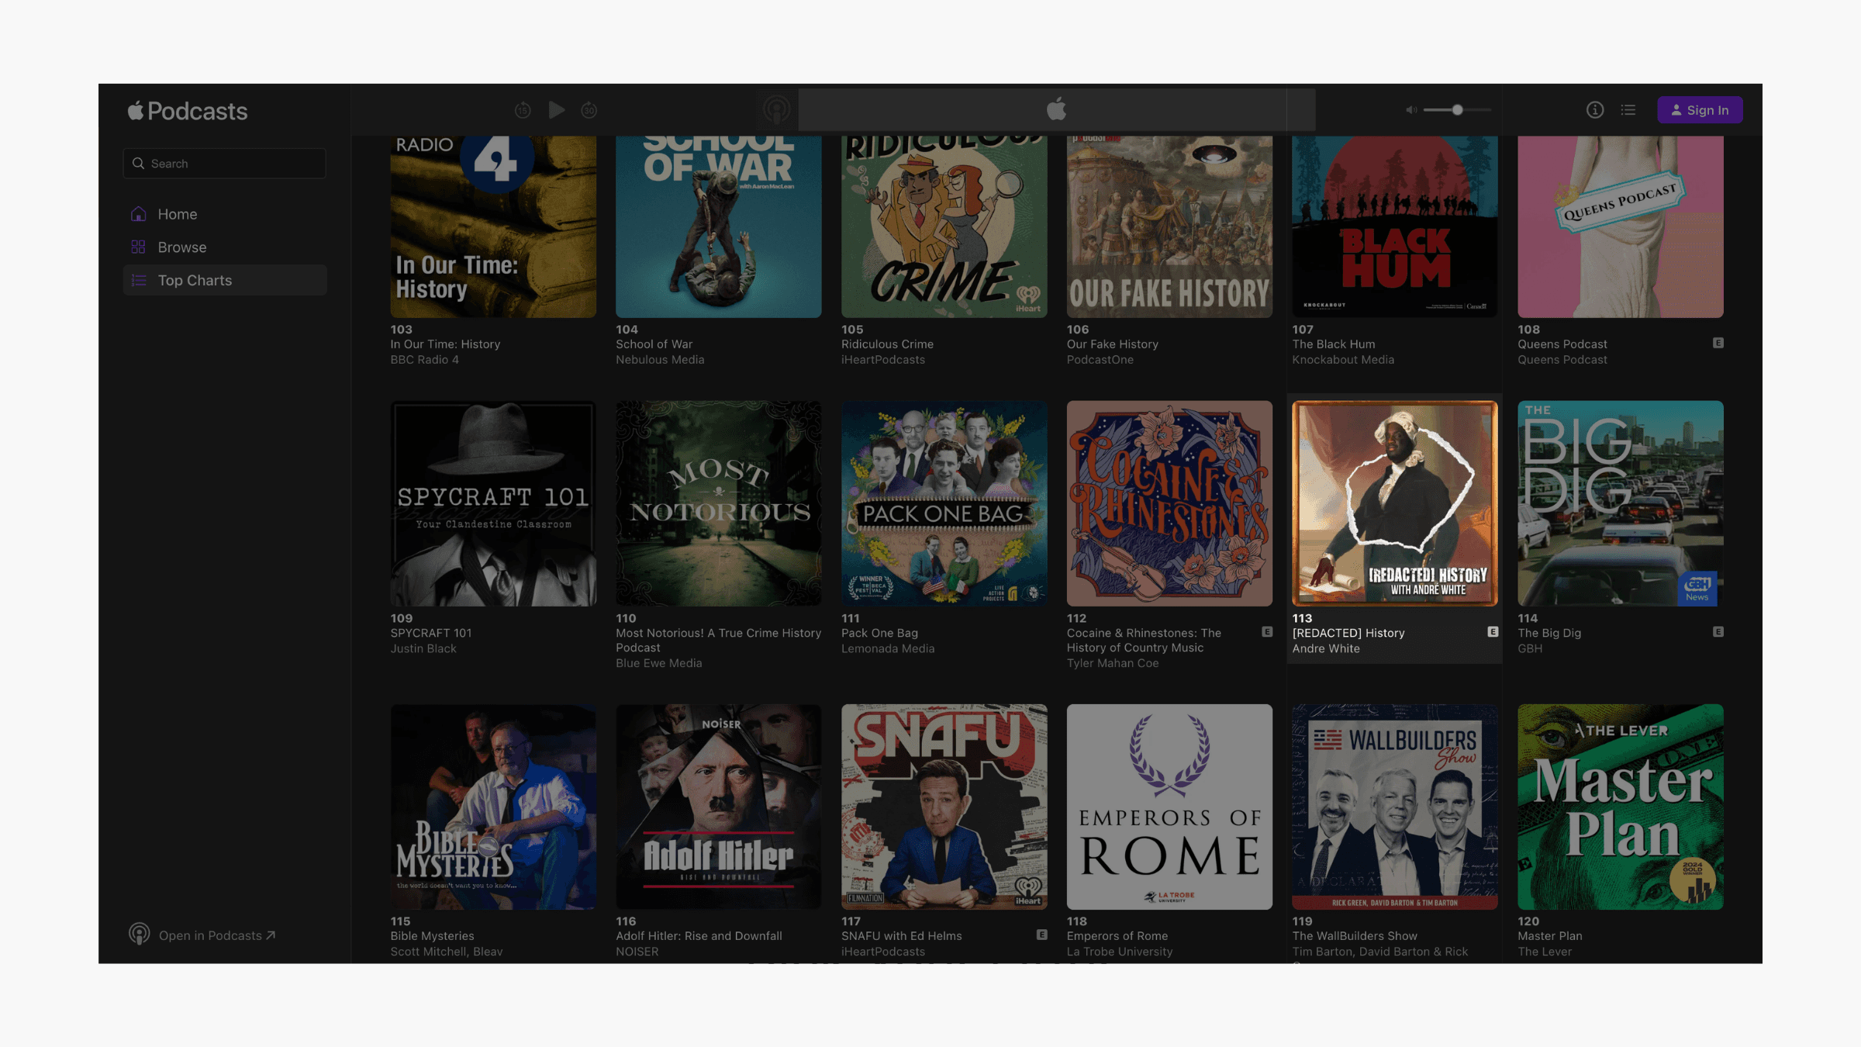Open the info circle icon

tap(1594, 110)
